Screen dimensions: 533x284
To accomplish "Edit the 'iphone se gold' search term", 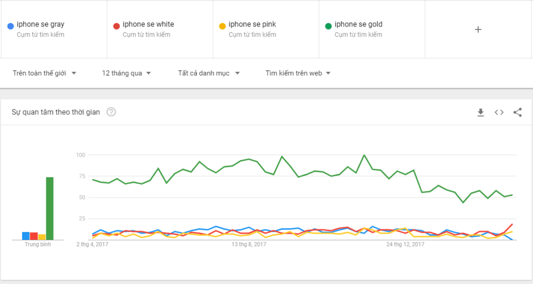I will 360,24.
